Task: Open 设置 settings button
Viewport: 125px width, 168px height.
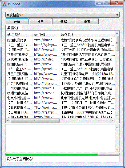Action: click(41, 21)
